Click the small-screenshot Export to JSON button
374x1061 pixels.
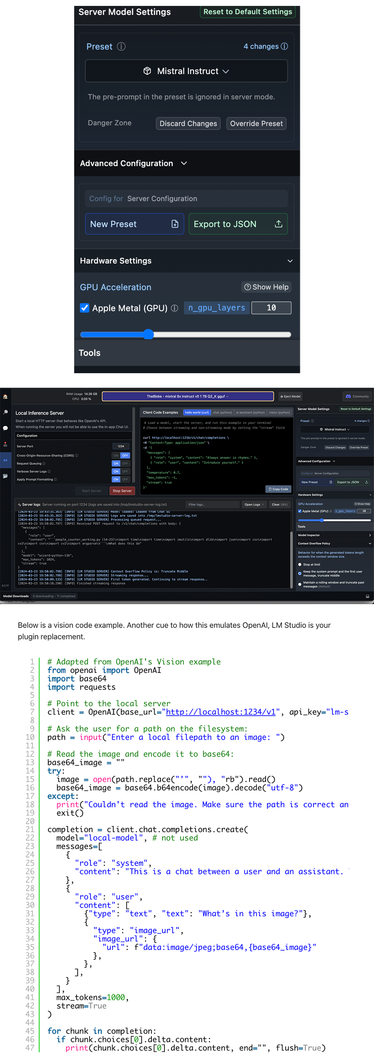352,482
